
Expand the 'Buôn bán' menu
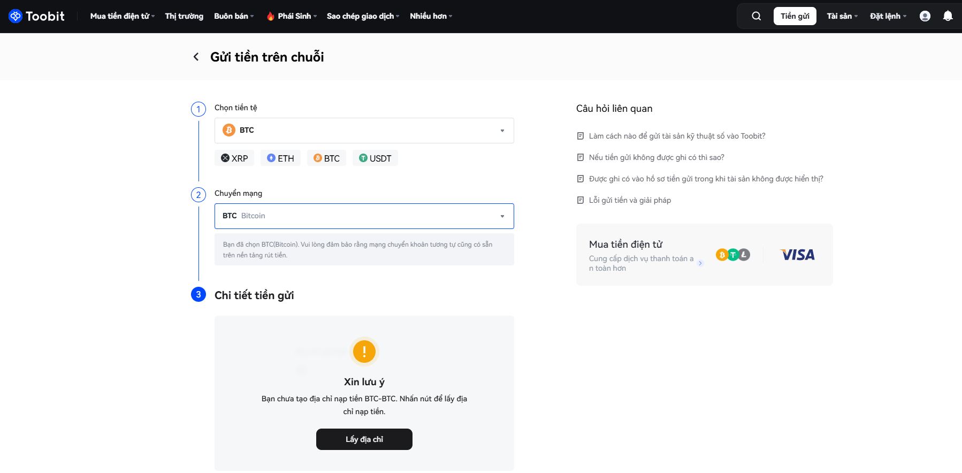tap(234, 16)
